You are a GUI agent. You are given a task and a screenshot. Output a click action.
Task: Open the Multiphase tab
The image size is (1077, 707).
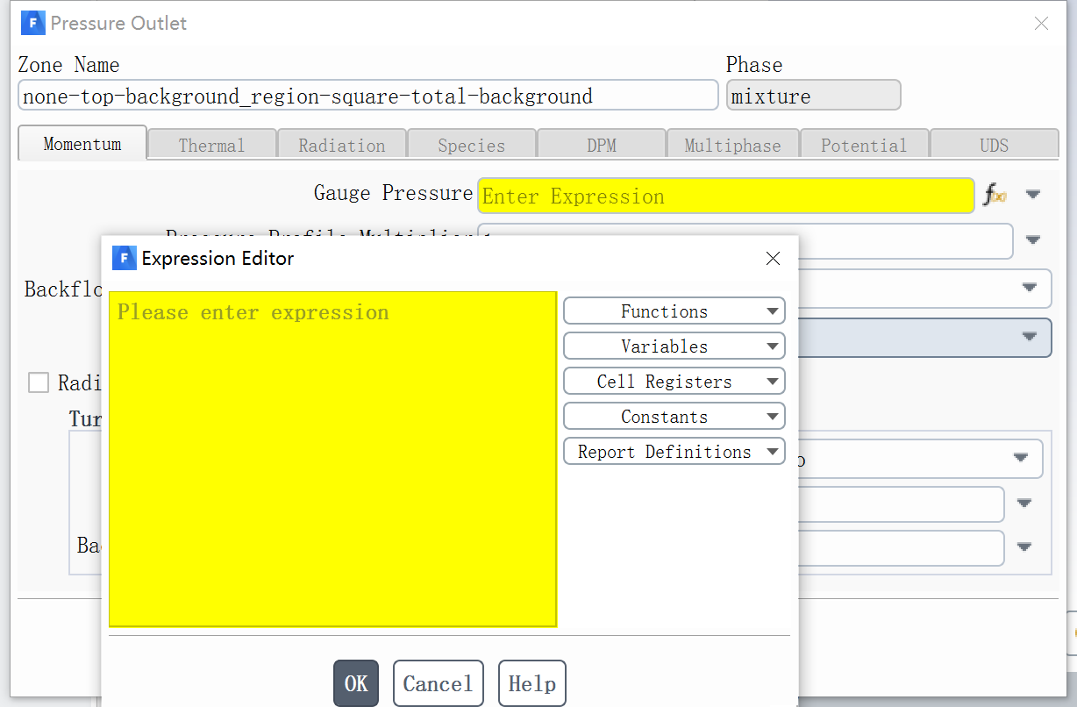(732, 144)
